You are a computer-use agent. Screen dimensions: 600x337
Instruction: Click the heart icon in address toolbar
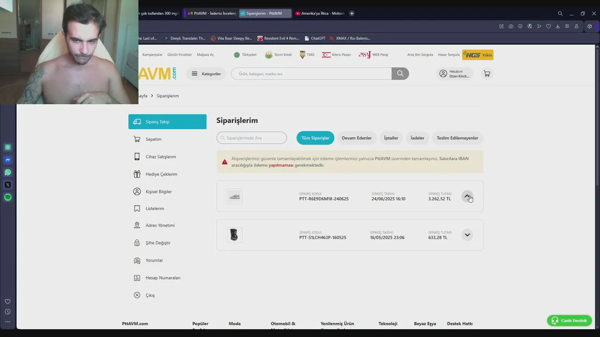[x=548, y=26]
